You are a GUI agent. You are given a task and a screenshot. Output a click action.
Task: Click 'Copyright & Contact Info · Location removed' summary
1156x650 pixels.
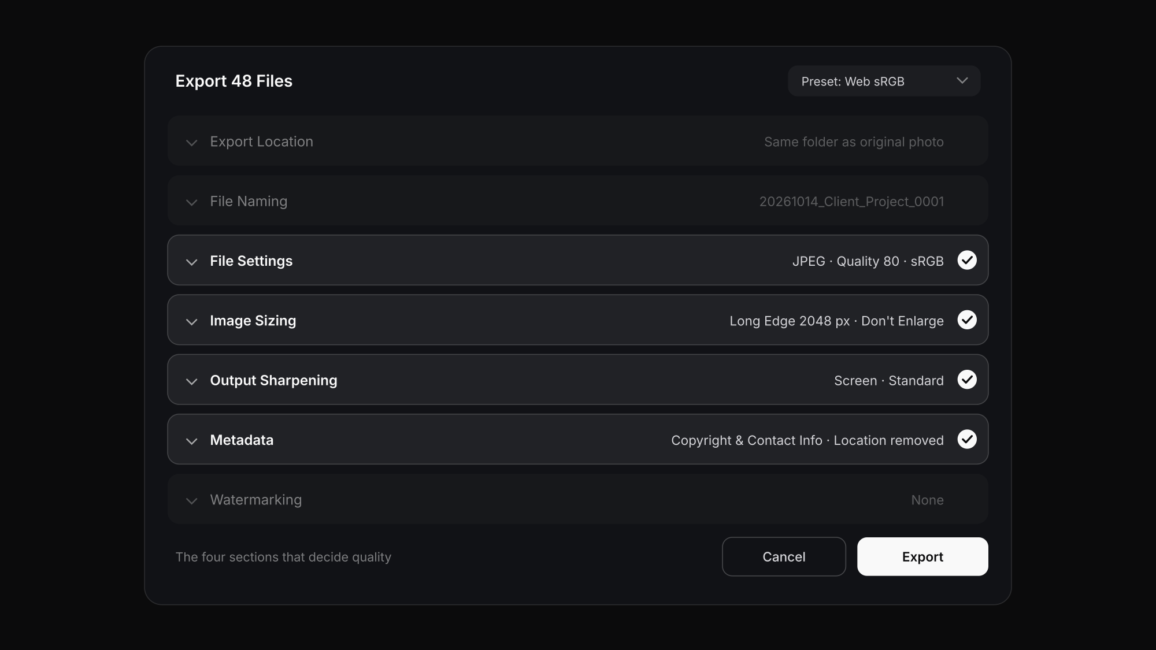tap(807, 440)
